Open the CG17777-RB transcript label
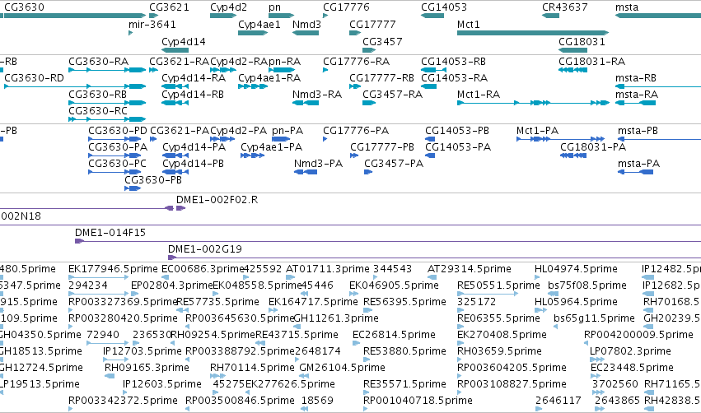701x413 pixels. click(381, 77)
